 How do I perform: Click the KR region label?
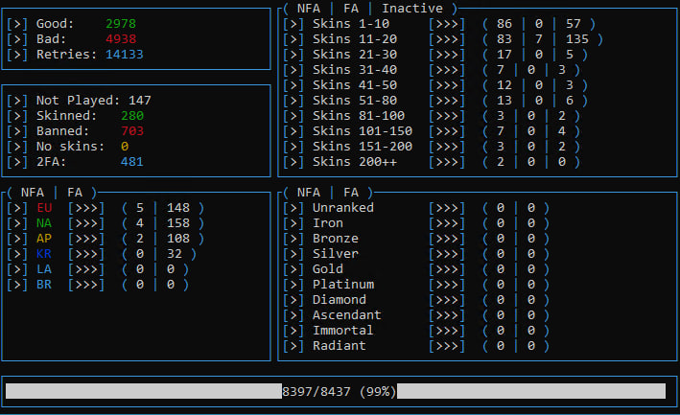44,253
